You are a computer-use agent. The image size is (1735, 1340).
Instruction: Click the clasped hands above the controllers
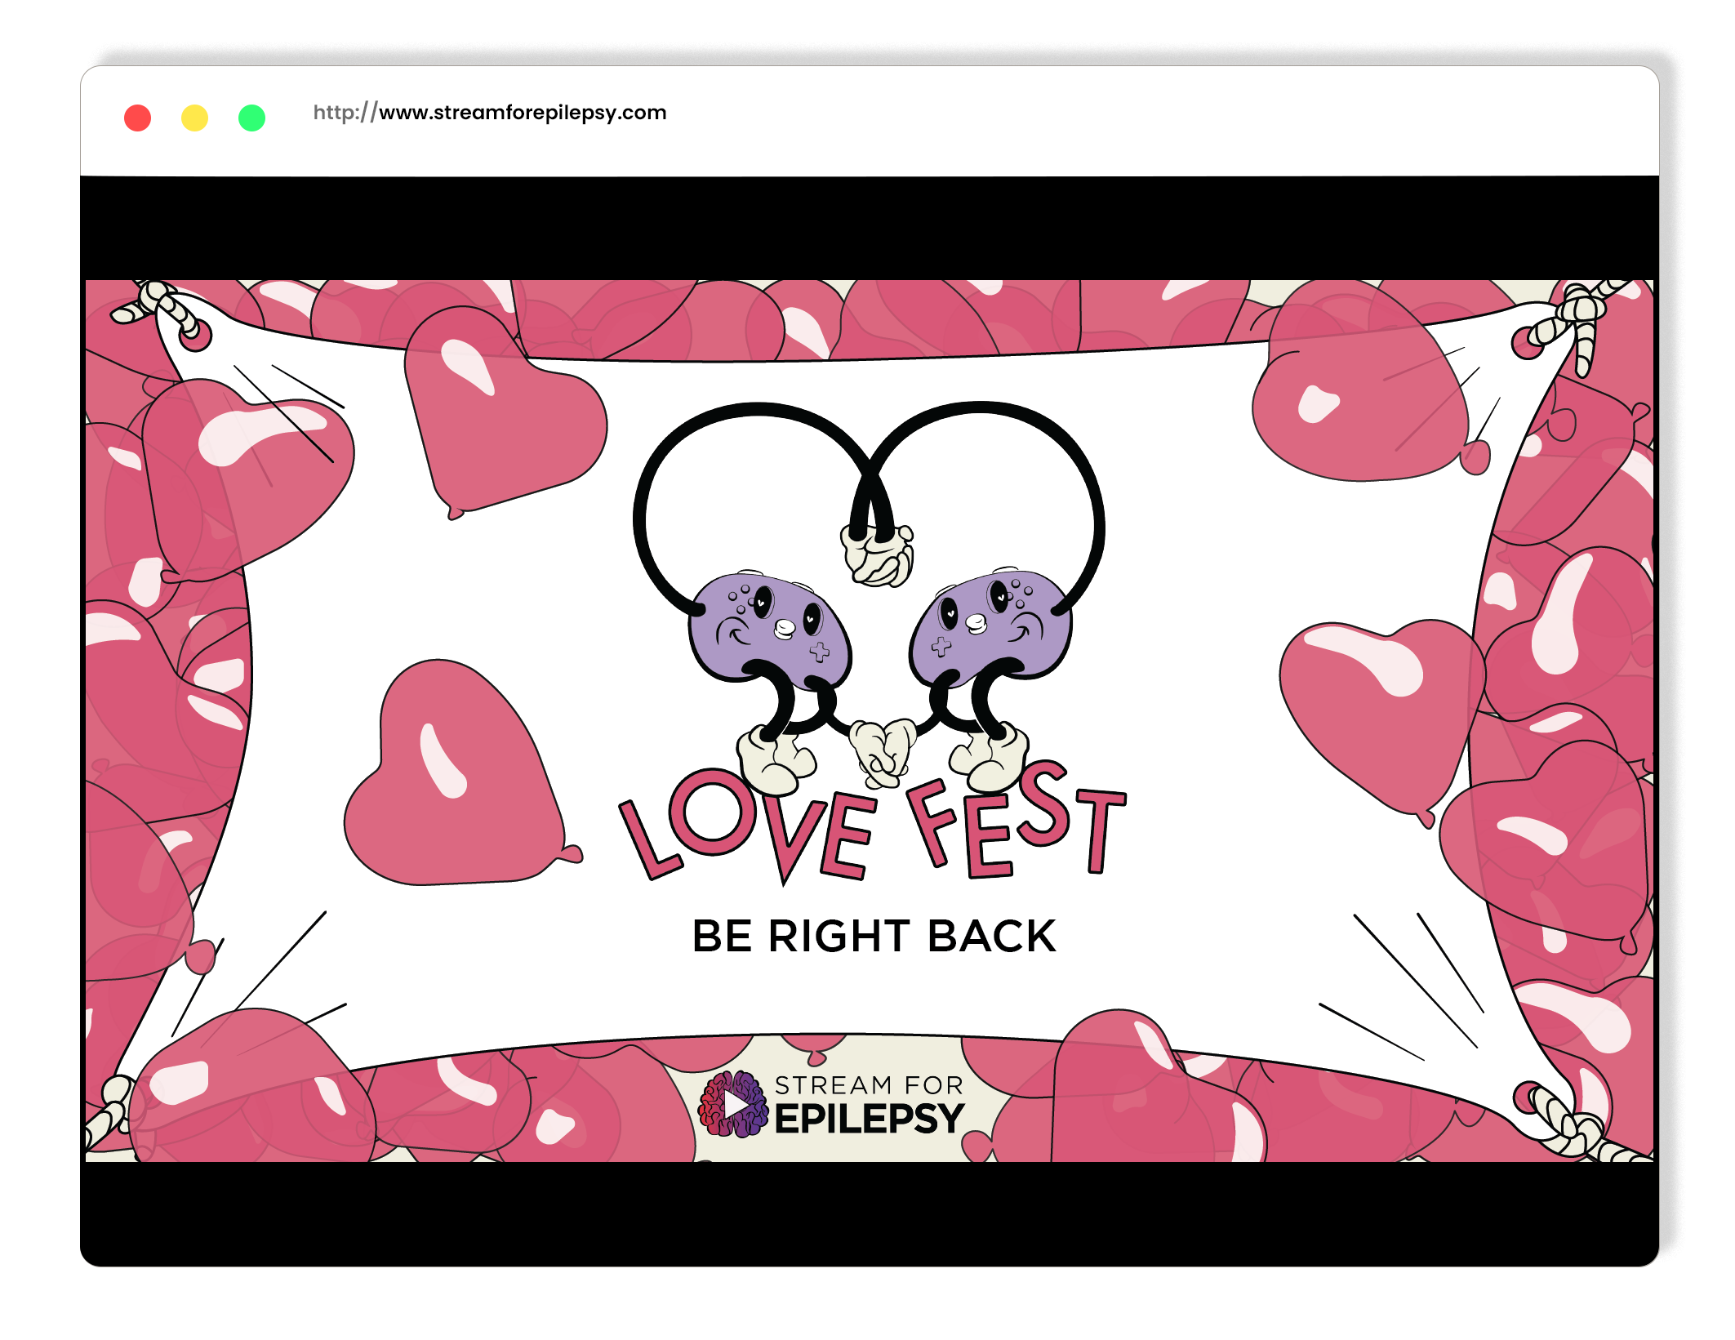877,557
